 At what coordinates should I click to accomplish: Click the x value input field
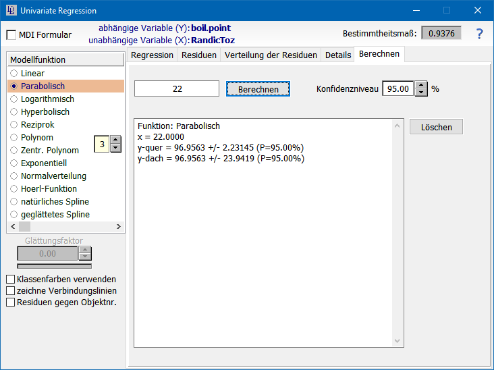coord(177,88)
